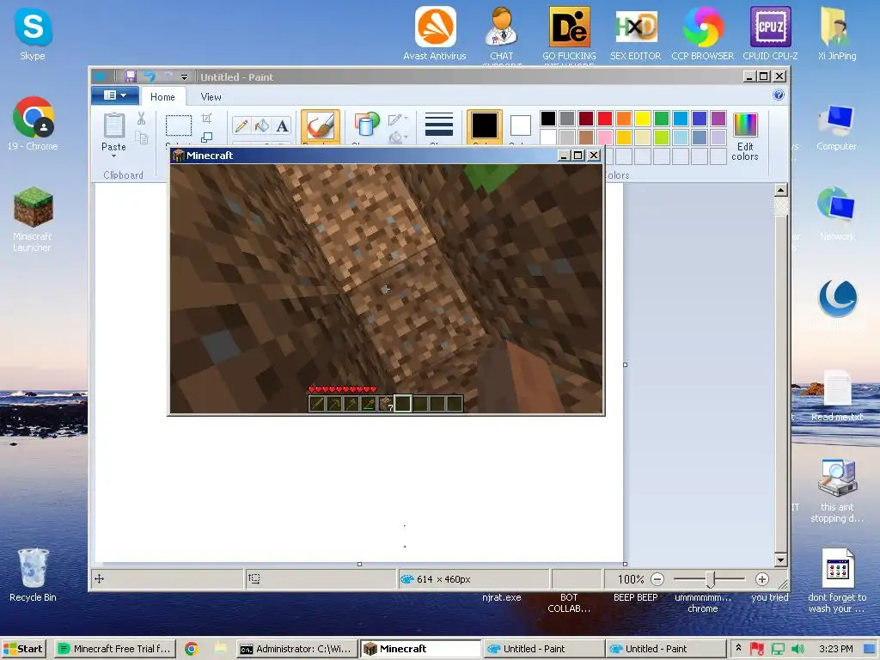The width and height of the screenshot is (880, 660).
Task: Click the Paint zoom slider handle
Action: pyautogui.click(x=710, y=579)
